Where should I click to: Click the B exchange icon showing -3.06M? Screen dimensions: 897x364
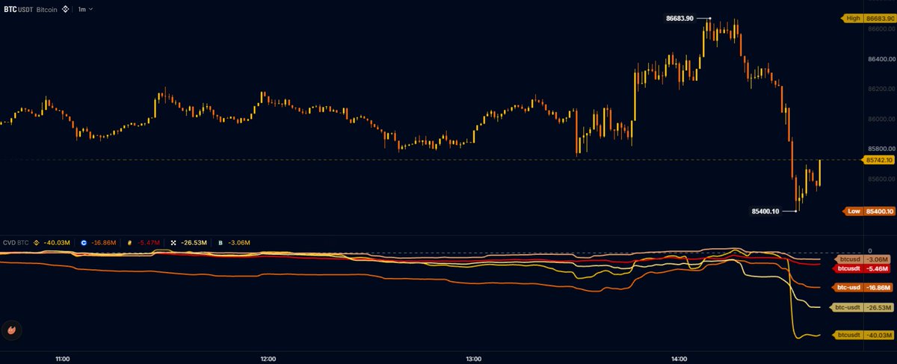click(221, 243)
